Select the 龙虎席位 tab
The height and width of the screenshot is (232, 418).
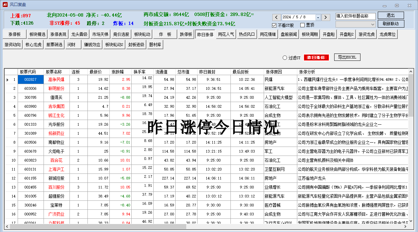[388, 34]
